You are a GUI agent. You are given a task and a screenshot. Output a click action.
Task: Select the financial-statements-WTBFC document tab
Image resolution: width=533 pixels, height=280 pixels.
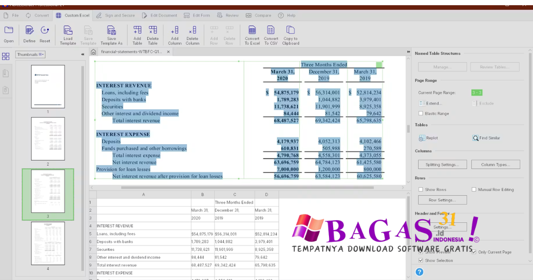(x=132, y=52)
